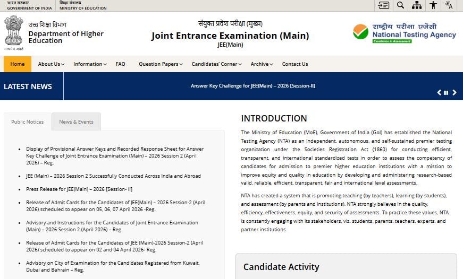Click Department of Higher Education text
The image size is (463, 279).
[x=66, y=37]
